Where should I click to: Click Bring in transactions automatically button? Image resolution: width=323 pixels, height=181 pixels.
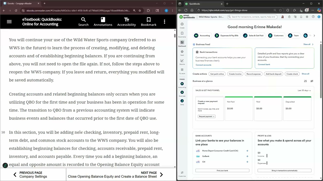[x=284, y=171]
